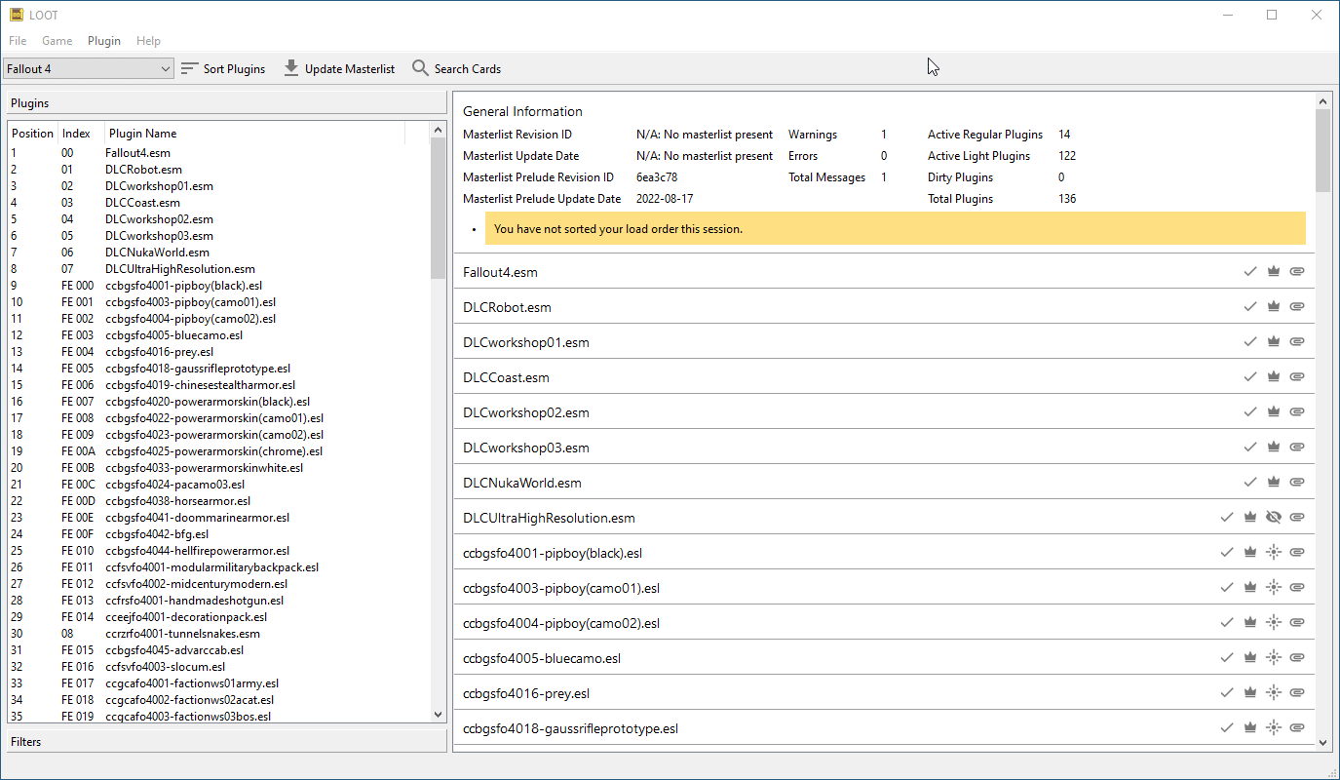Click the Sort Plugins button
Viewport: 1340px width, 780px height.
223,68
